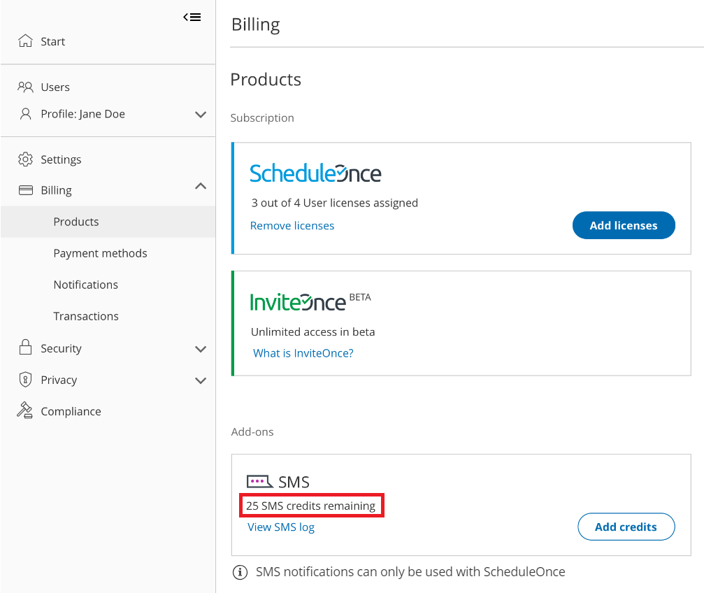Click the Security padlock icon

click(25, 348)
